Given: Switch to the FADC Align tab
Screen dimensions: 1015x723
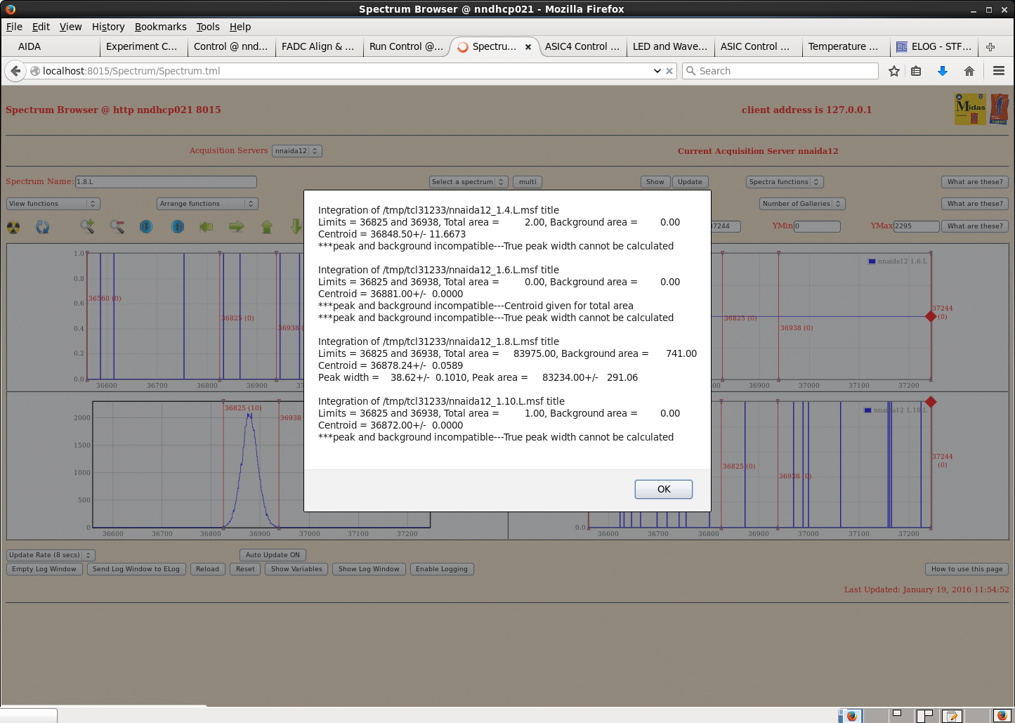Looking at the screenshot, I should coord(318,46).
